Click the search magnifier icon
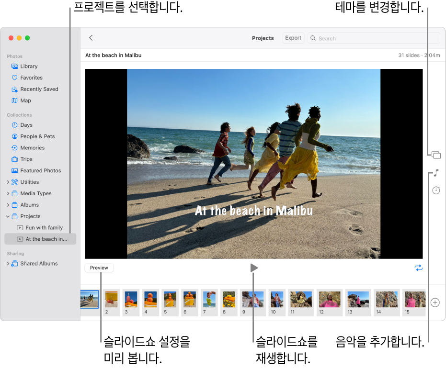Image resolution: width=446 pixels, height=369 pixels. click(x=313, y=38)
